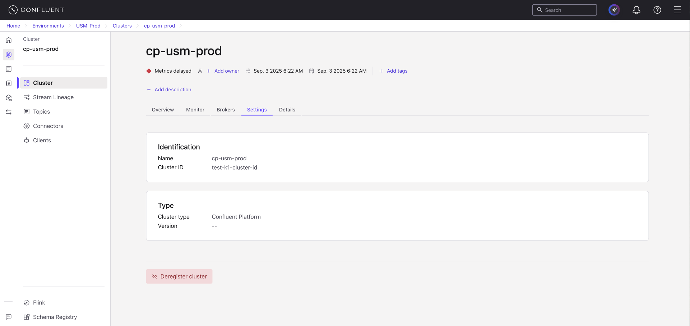Open the Details tab
Screen dimensions: 690x326
(287, 110)
